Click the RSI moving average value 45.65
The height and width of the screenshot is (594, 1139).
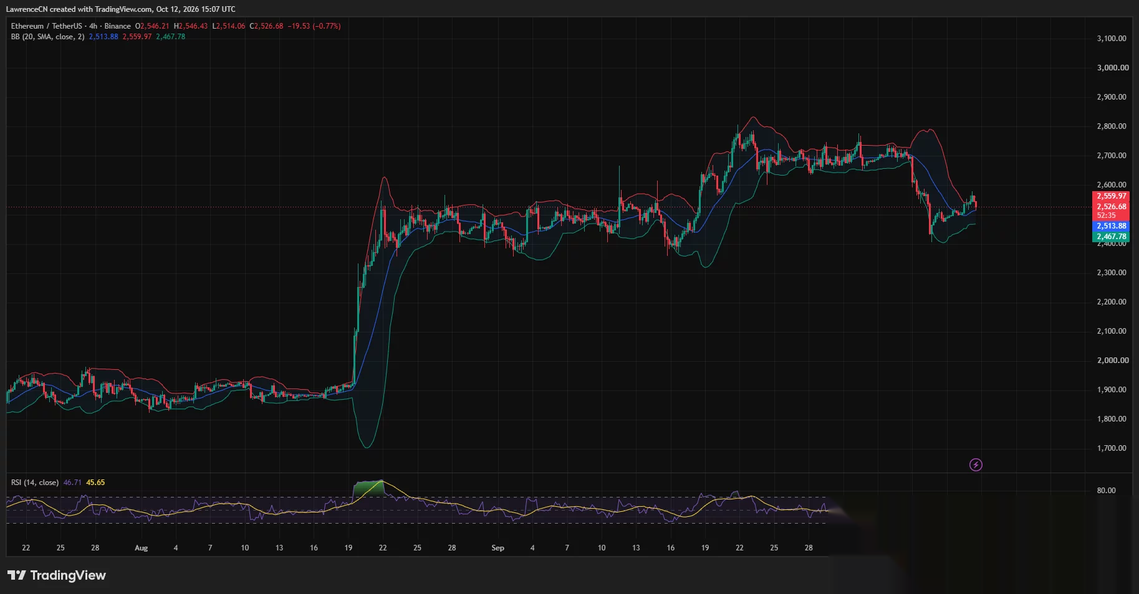pyautogui.click(x=95, y=483)
